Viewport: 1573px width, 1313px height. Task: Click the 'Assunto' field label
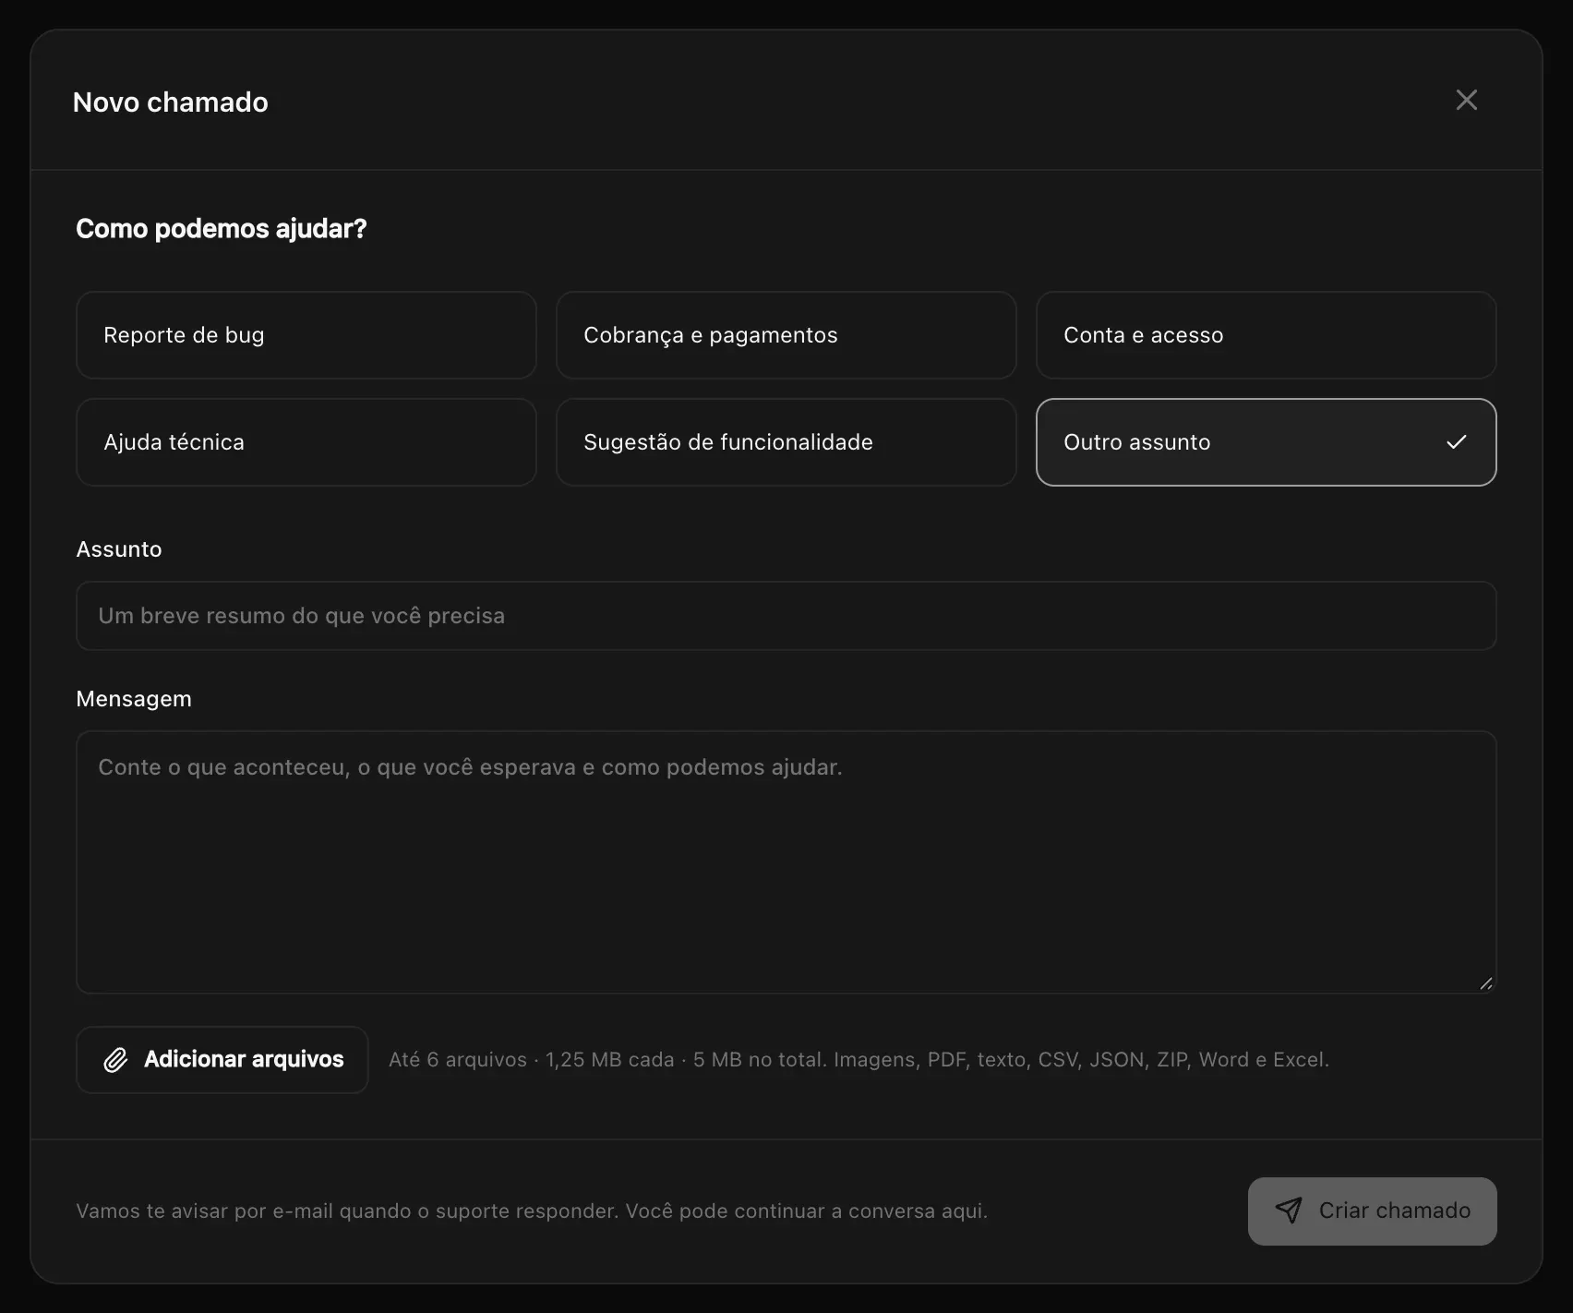pos(119,549)
